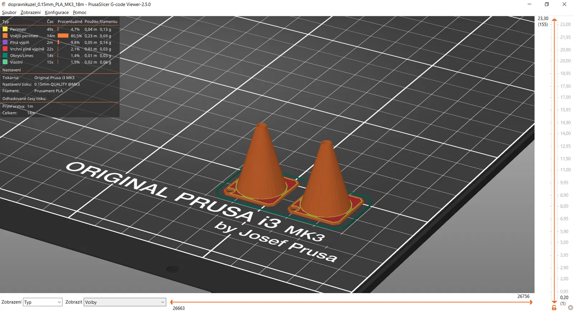The image size is (574, 311).
Task: Click the Čas column header
Action: pyautogui.click(x=50, y=21)
